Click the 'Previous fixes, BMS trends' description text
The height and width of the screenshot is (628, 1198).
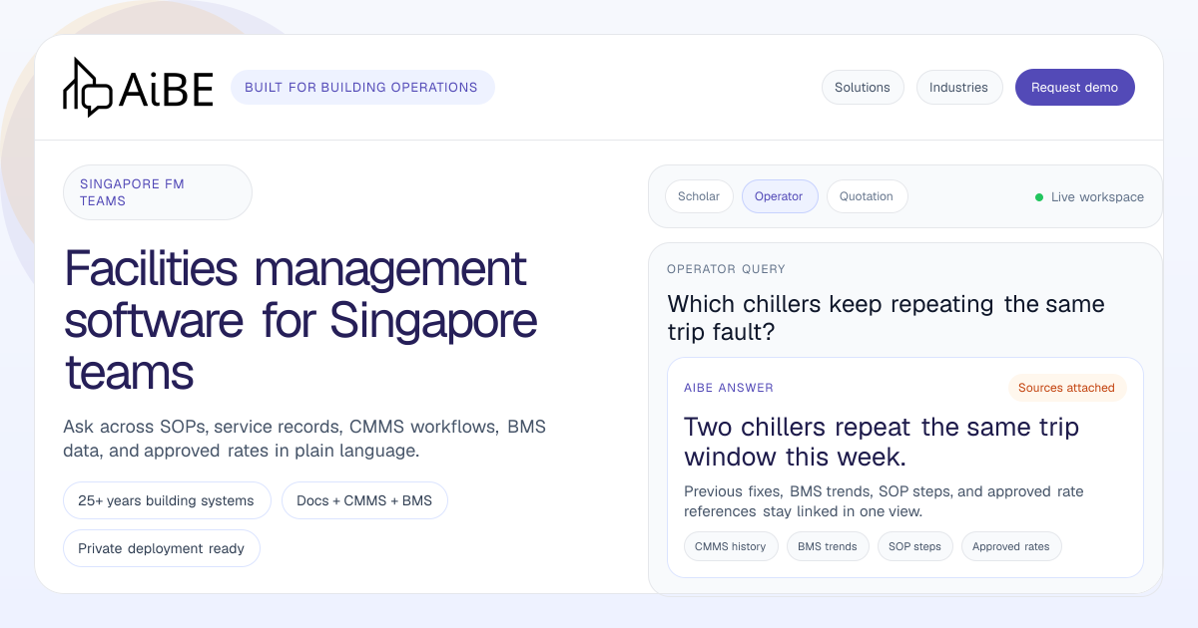pyautogui.click(x=884, y=501)
